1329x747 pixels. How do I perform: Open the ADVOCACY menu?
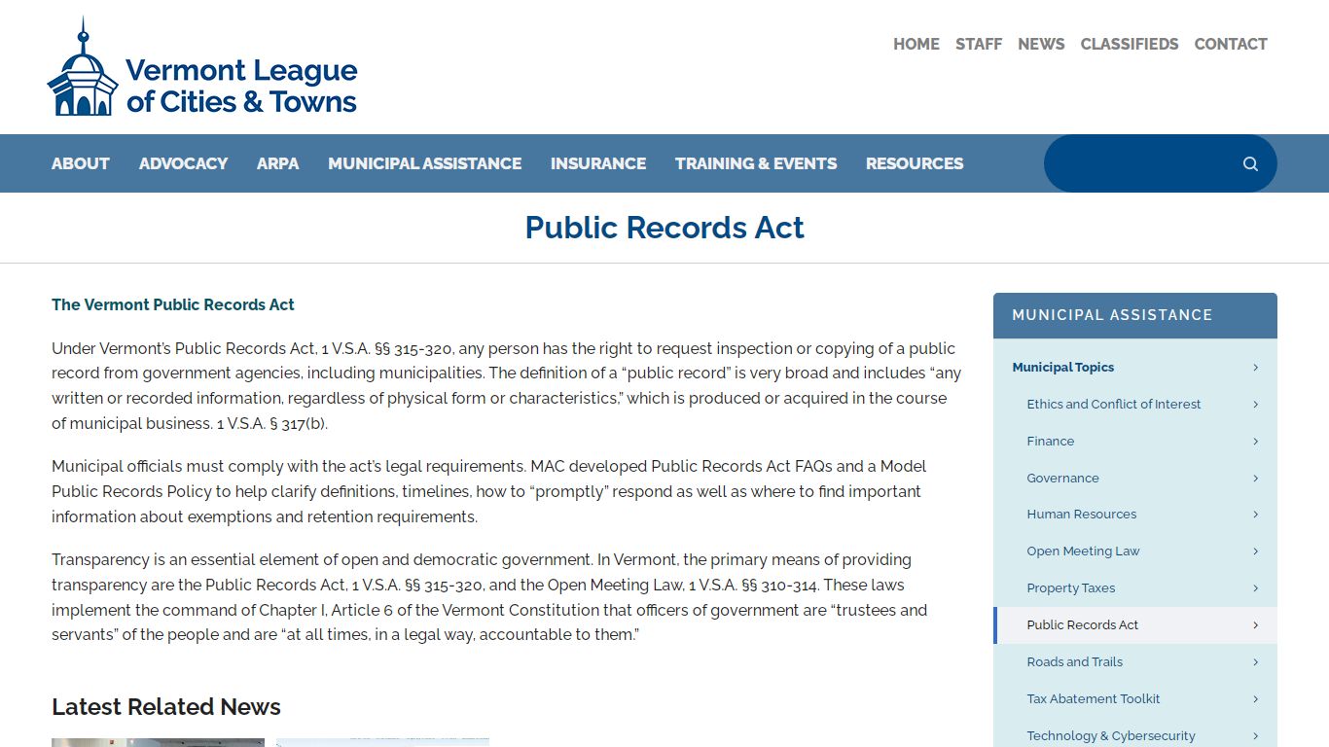(183, 163)
